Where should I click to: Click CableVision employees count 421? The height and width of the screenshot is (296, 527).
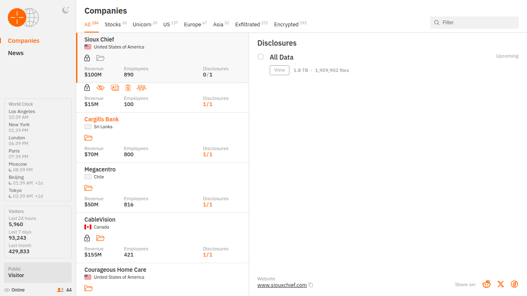coord(129,255)
